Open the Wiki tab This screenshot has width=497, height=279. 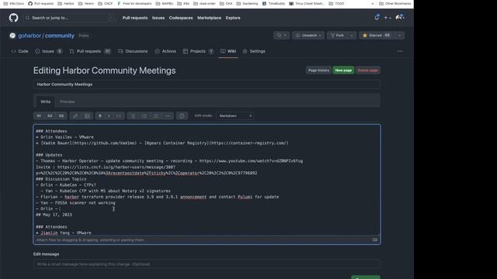tap(228, 51)
